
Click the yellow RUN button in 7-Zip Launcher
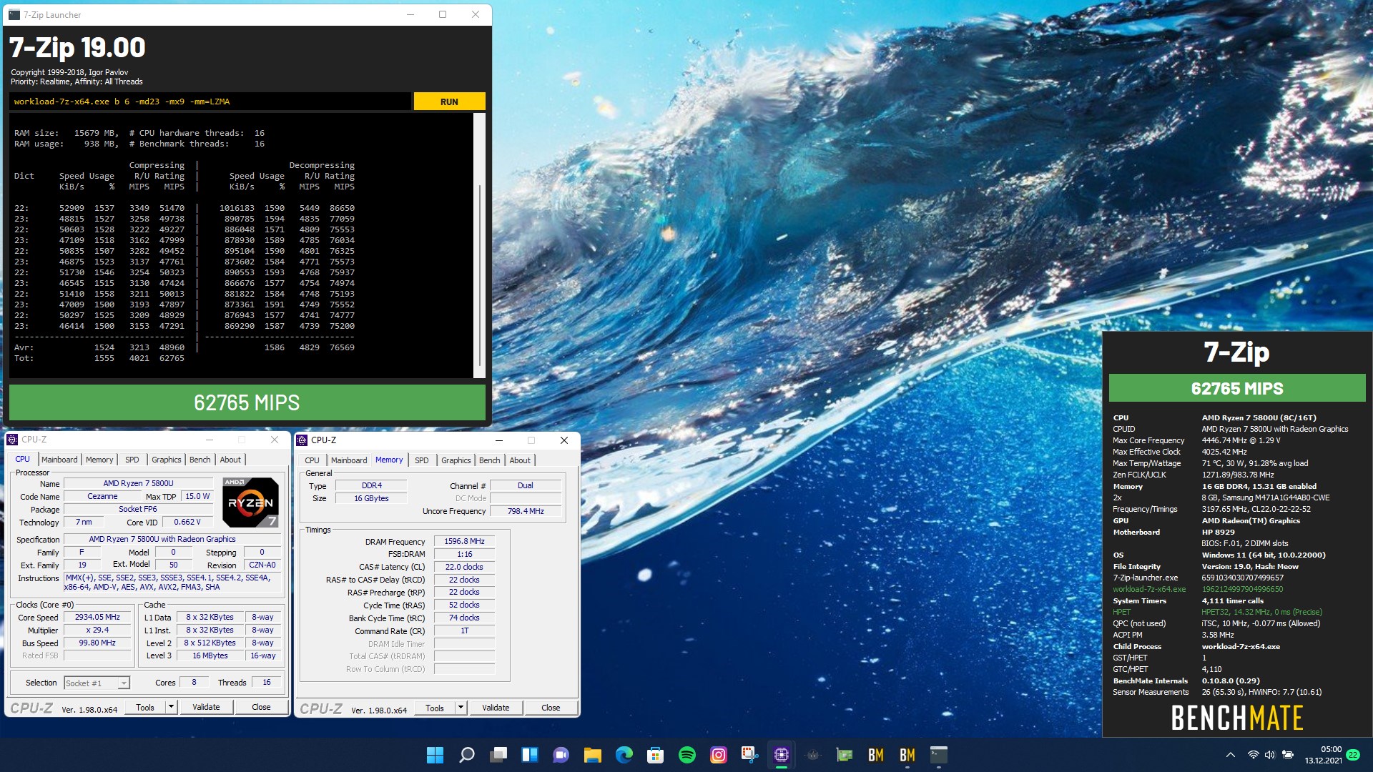point(449,102)
